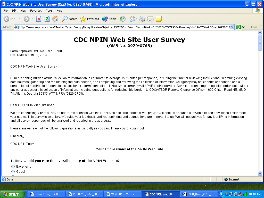Open History clock icon
The width and height of the screenshot is (264, 198).
pos(122,19)
